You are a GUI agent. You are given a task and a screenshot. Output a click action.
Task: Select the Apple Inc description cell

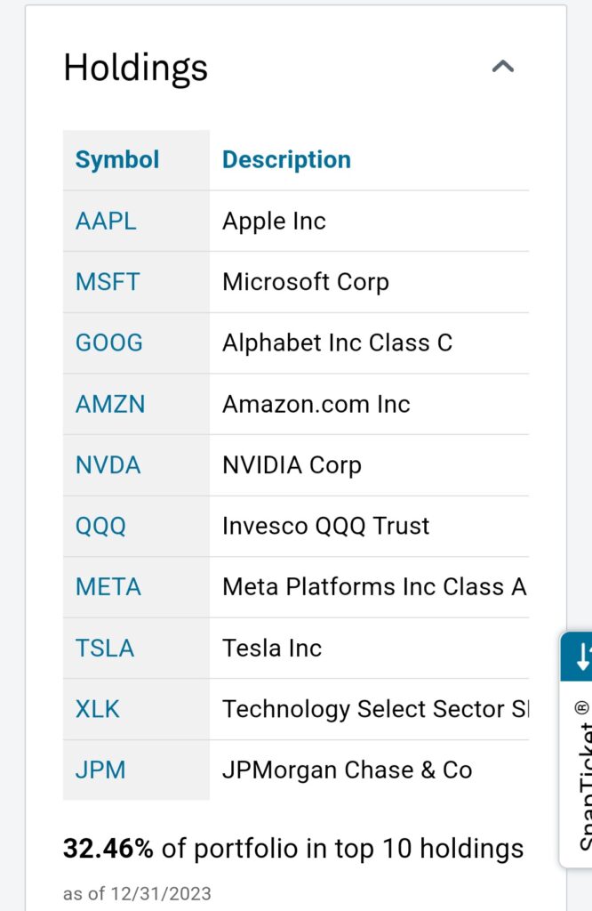click(x=274, y=221)
